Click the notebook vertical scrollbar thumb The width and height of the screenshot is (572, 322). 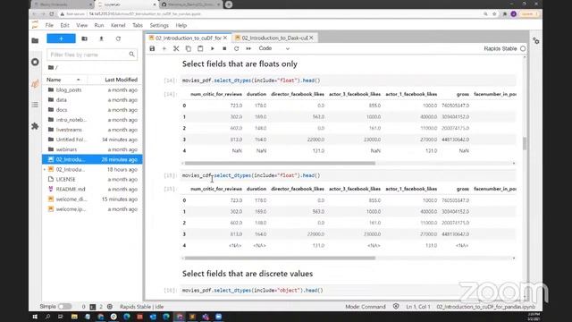click(x=525, y=143)
